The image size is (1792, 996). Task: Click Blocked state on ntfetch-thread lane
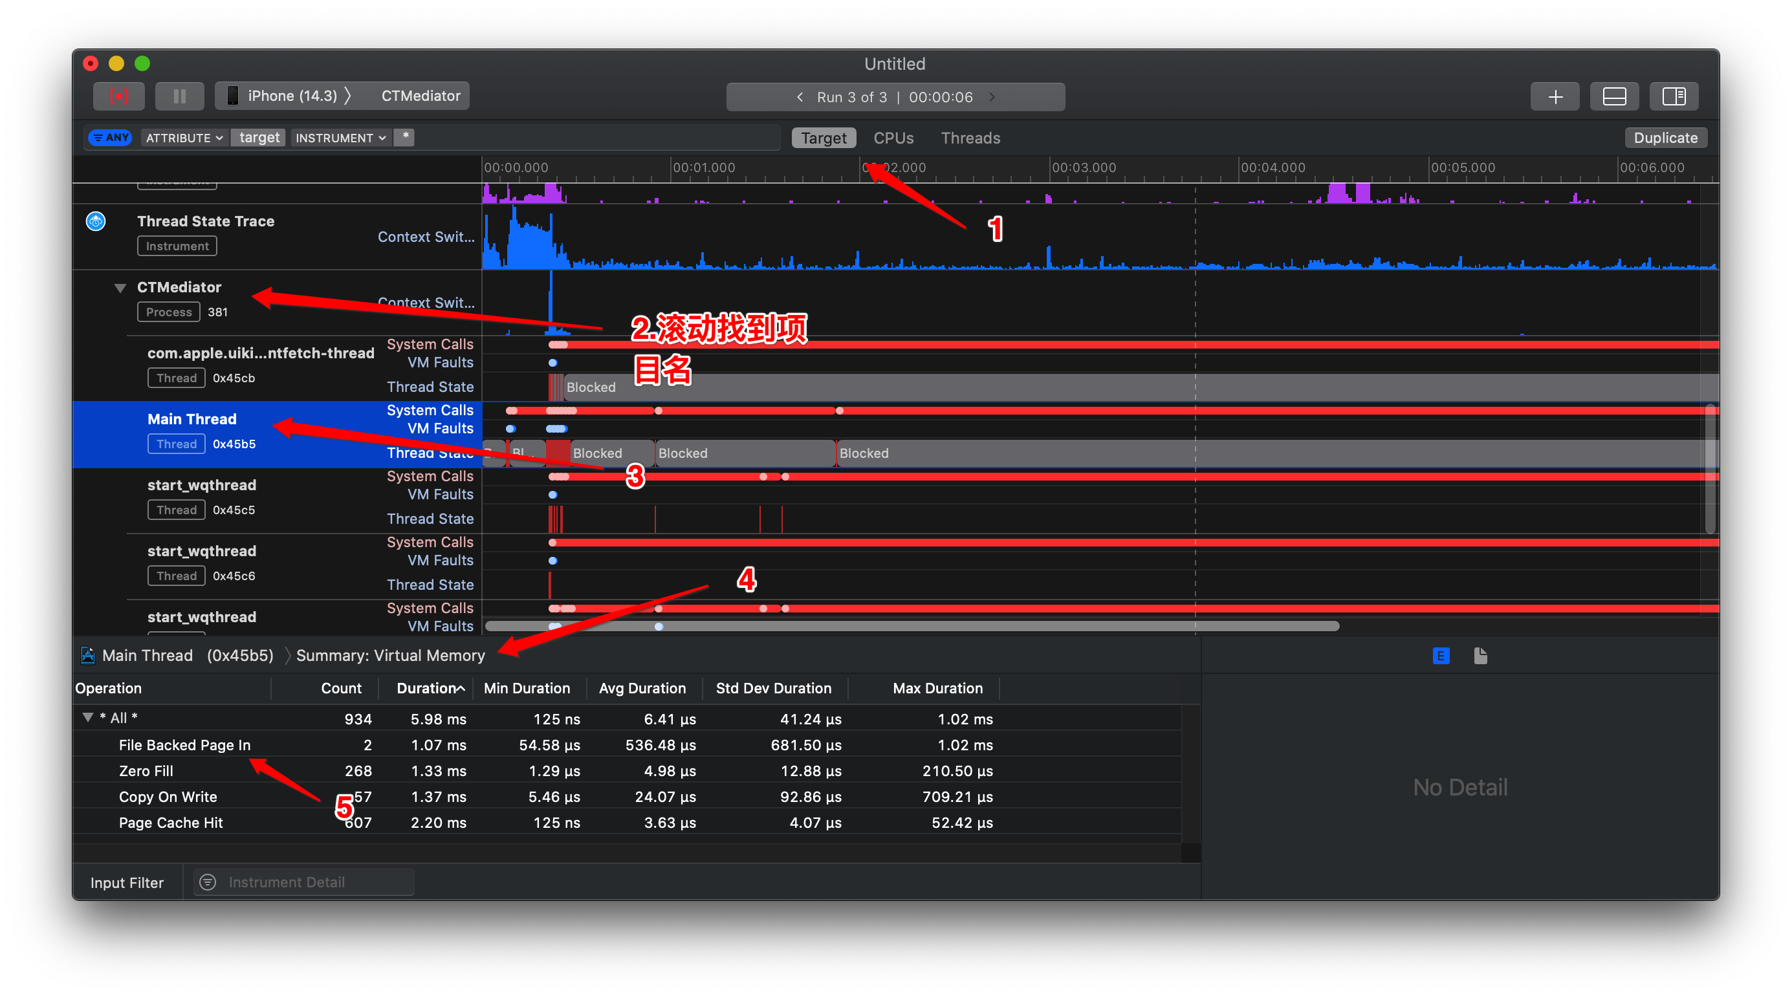click(x=1141, y=387)
